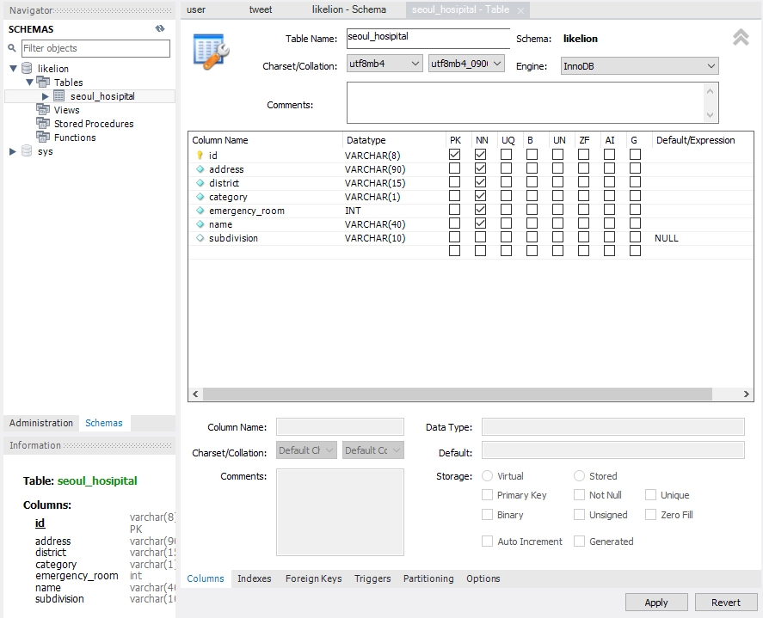Open the utf8mb4 charset dropdown
The height and width of the screenshot is (618, 763).
point(385,64)
